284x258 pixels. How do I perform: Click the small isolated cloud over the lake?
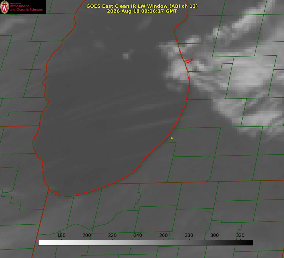point(127,56)
